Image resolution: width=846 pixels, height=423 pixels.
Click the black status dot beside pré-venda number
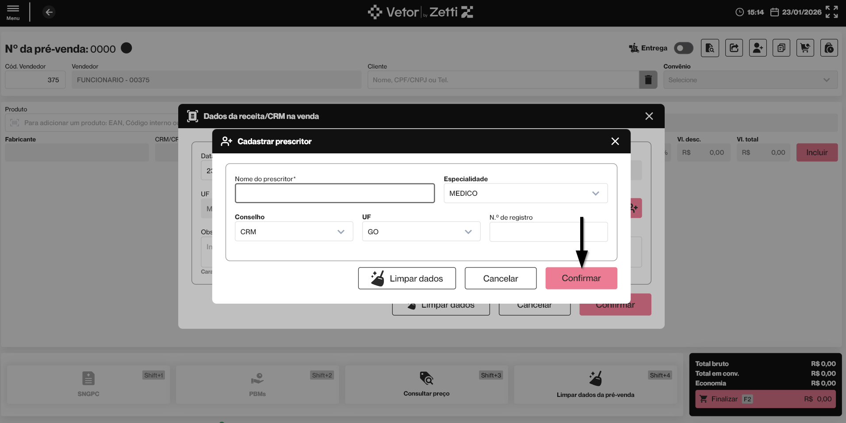pyautogui.click(x=126, y=48)
